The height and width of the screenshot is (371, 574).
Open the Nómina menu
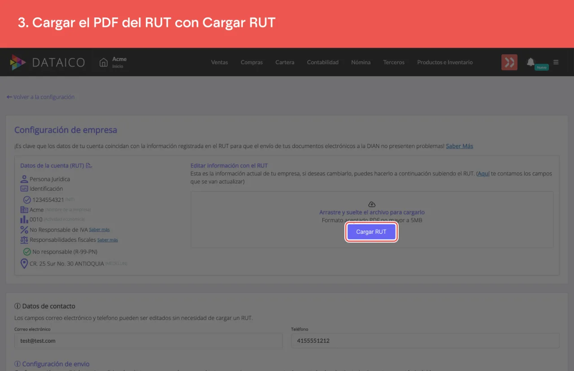[x=361, y=62]
